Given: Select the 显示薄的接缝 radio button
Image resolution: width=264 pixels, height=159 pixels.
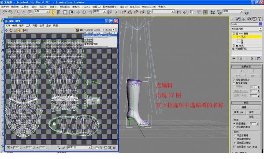Looking at the screenshot, I should 234,139.
